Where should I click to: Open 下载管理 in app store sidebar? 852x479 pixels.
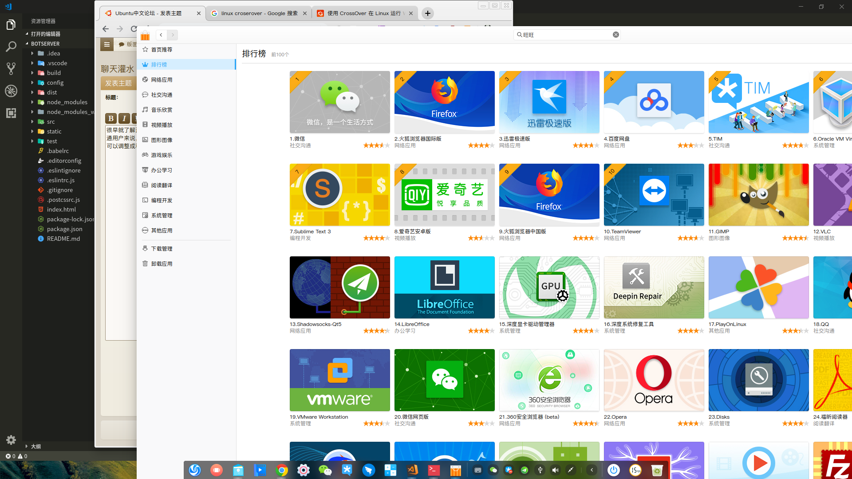(186, 249)
